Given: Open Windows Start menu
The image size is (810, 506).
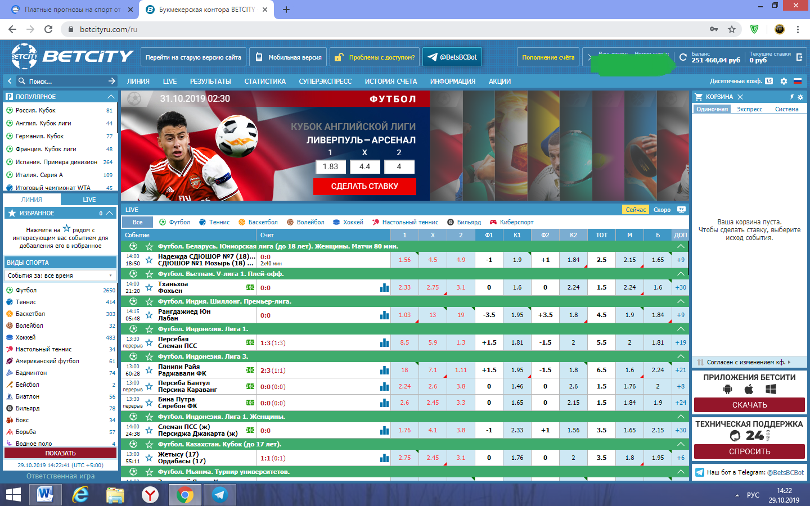Looking at the screenshot, I should (13, 495).
